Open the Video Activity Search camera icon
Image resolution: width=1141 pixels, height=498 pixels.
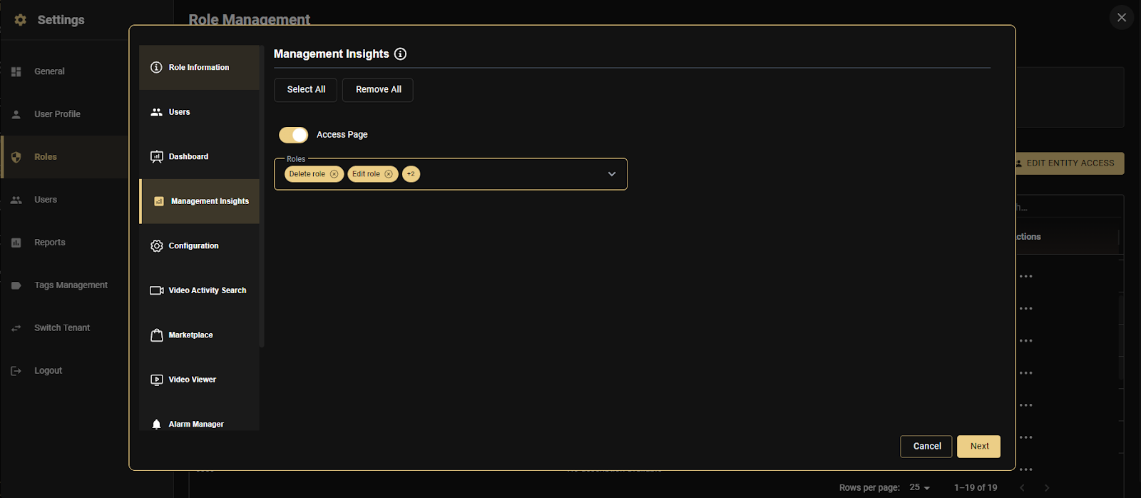(x=157, y=290)
